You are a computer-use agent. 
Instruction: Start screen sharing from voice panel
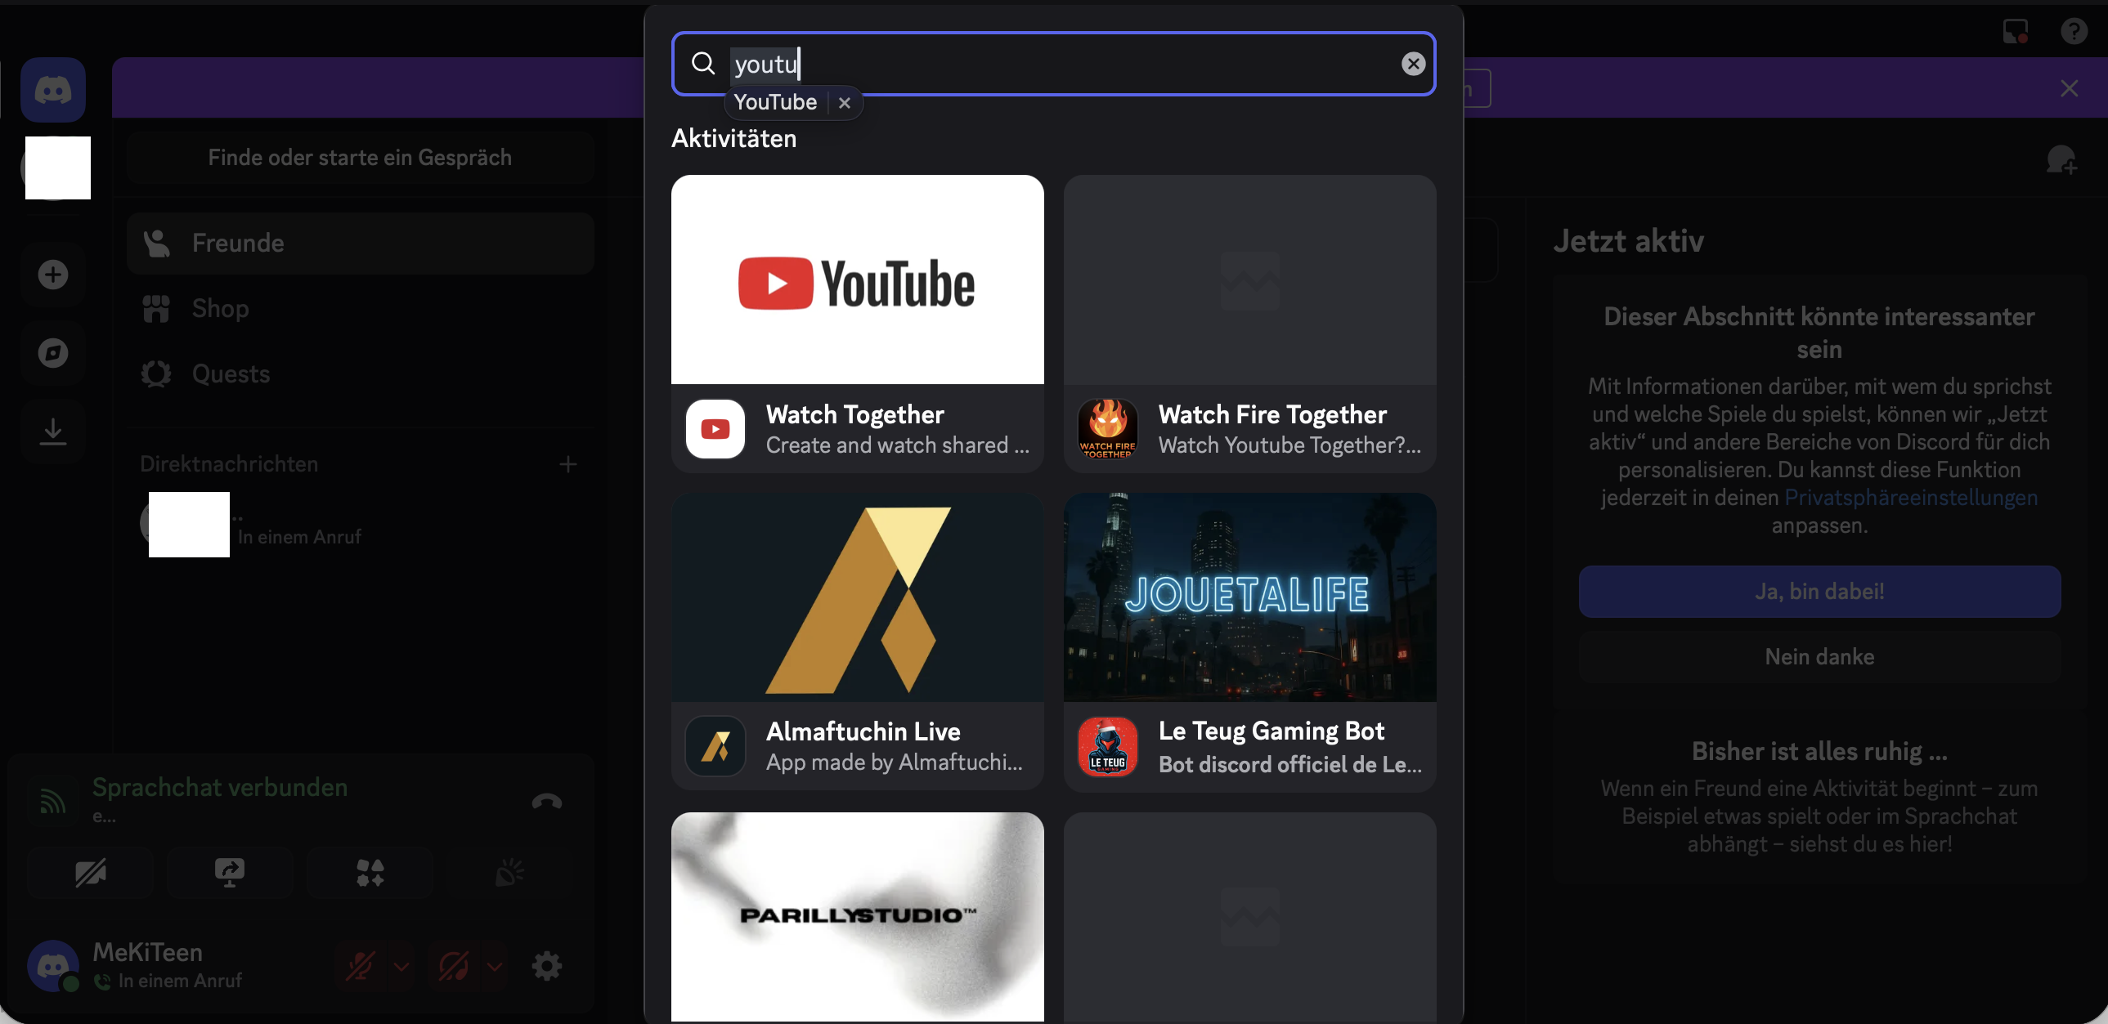coord(230,873)
